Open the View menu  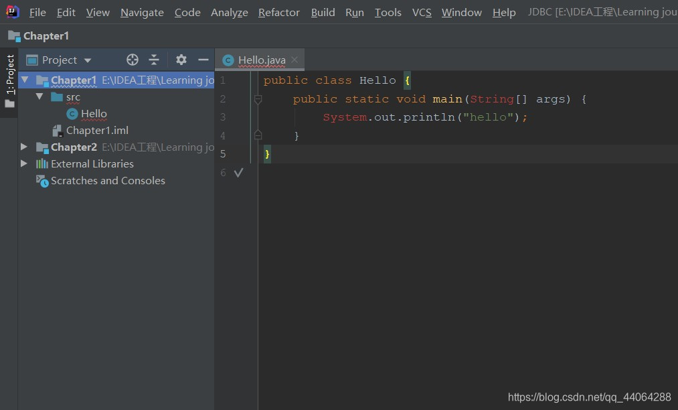coord(98,13)
